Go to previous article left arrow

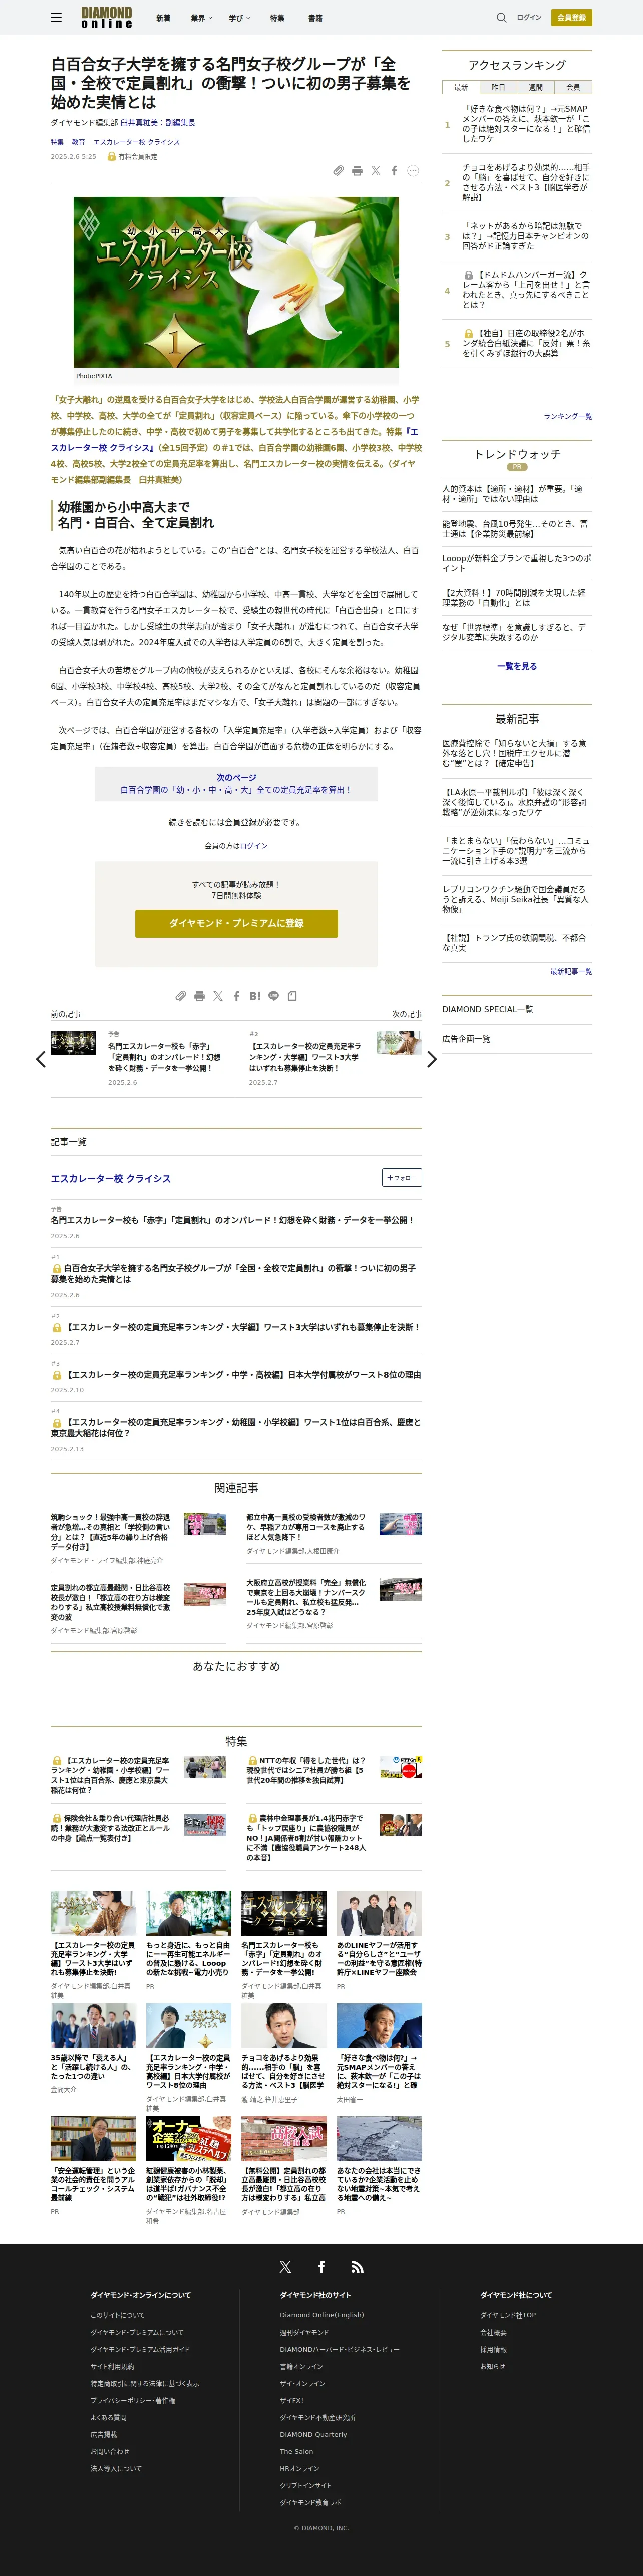(x=40, y=1059)
